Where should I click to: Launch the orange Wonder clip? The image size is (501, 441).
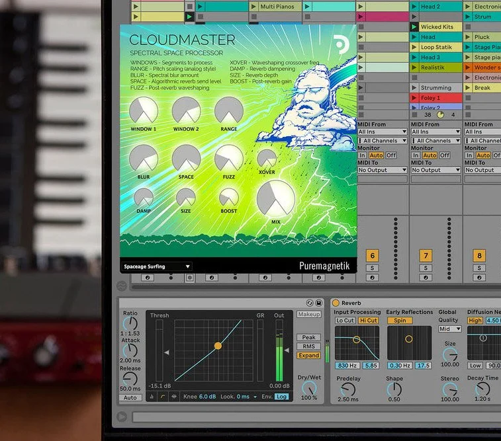pos(468,67)
